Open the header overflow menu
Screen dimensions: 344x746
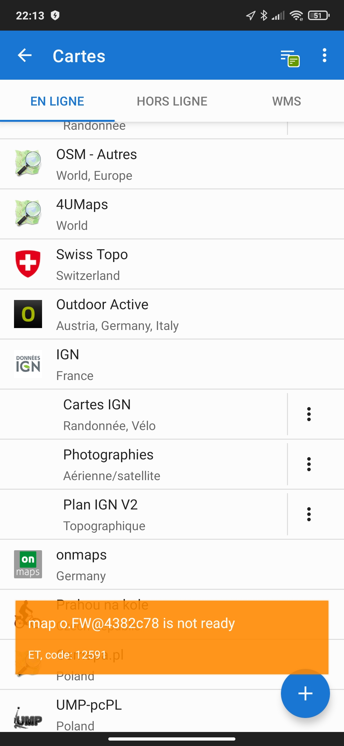click(x=324, y=55)
